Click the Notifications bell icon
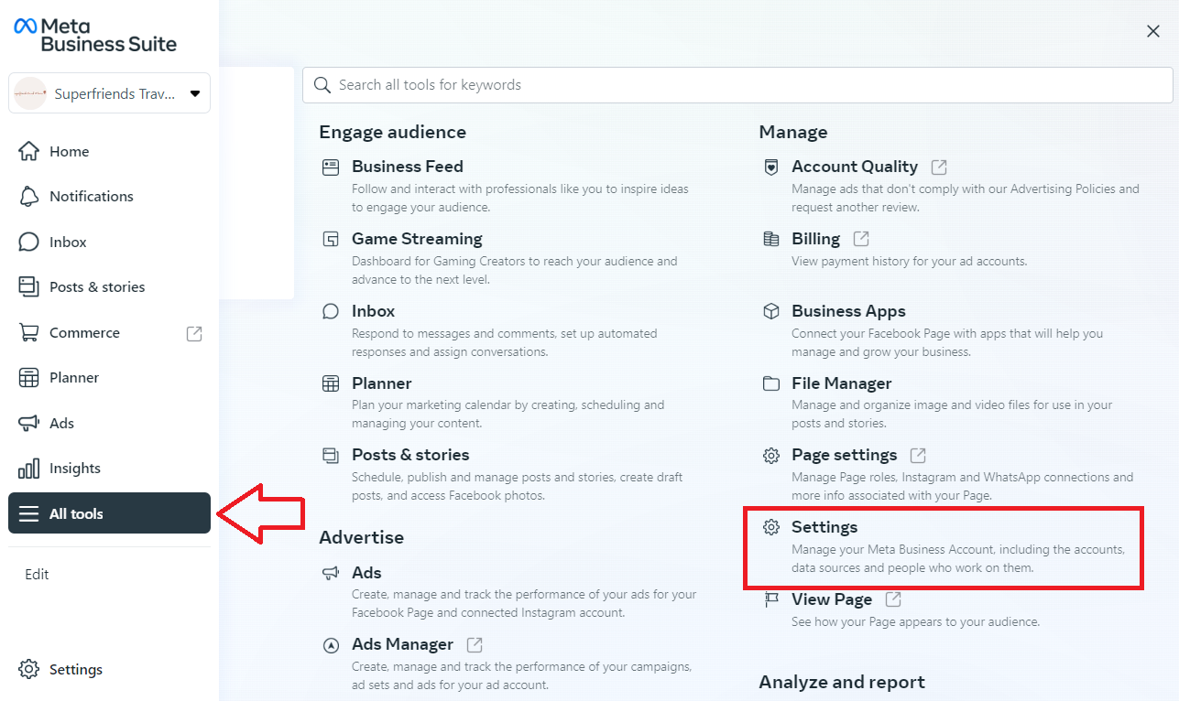The width and height of the screenshot is (1179, 701). pos(29,196)
